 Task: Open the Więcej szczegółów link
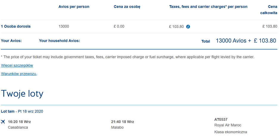click(x=17, y=66)
